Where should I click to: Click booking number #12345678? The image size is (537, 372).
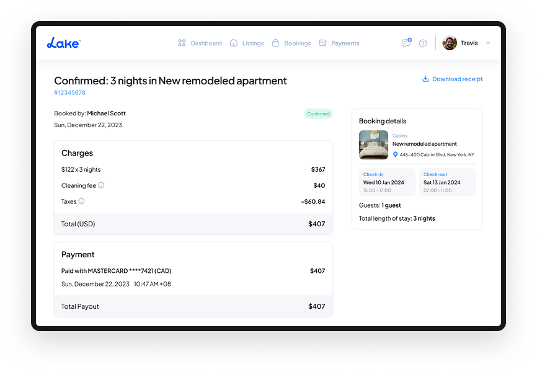69,93
